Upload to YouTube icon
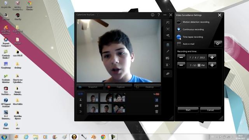Viewport: 249px width, 140px height. 156,94
